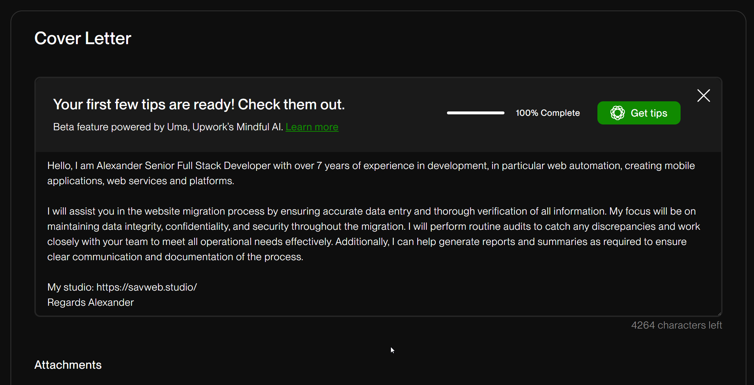Select the 100% Complete label
The height and width of the screenshot is (385, 754).
click(548, 113)
